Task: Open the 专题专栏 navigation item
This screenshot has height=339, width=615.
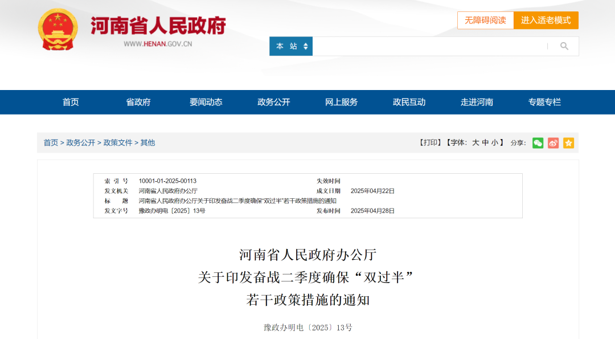Action: [544, 103]
